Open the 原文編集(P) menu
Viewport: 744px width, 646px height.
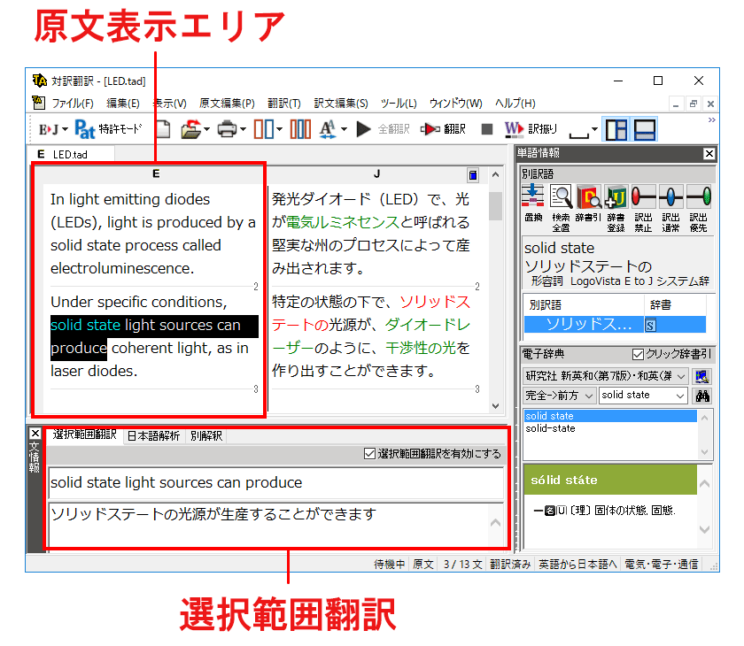point(227,104)
